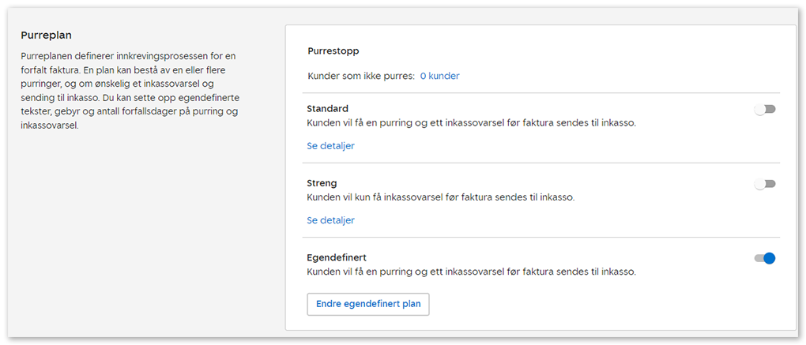This screenshot has width=806, height=345.
Task: Click the divider line above Standard
Action: pos(542,93)
